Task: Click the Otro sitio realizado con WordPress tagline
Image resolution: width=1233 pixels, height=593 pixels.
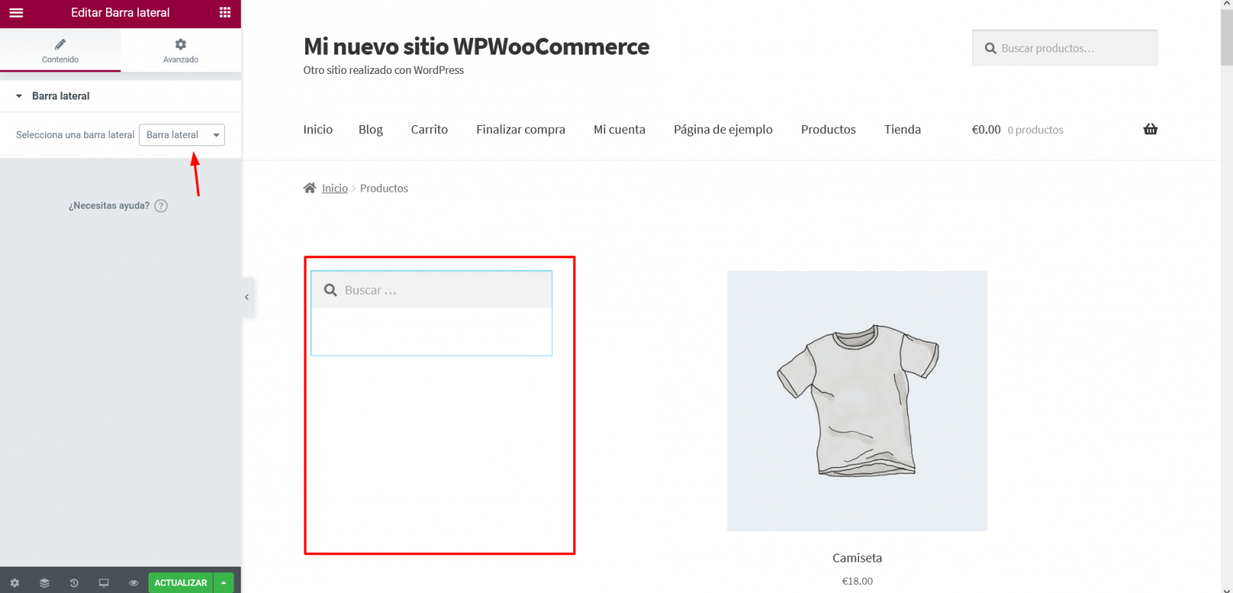Action: coord(384,70)
